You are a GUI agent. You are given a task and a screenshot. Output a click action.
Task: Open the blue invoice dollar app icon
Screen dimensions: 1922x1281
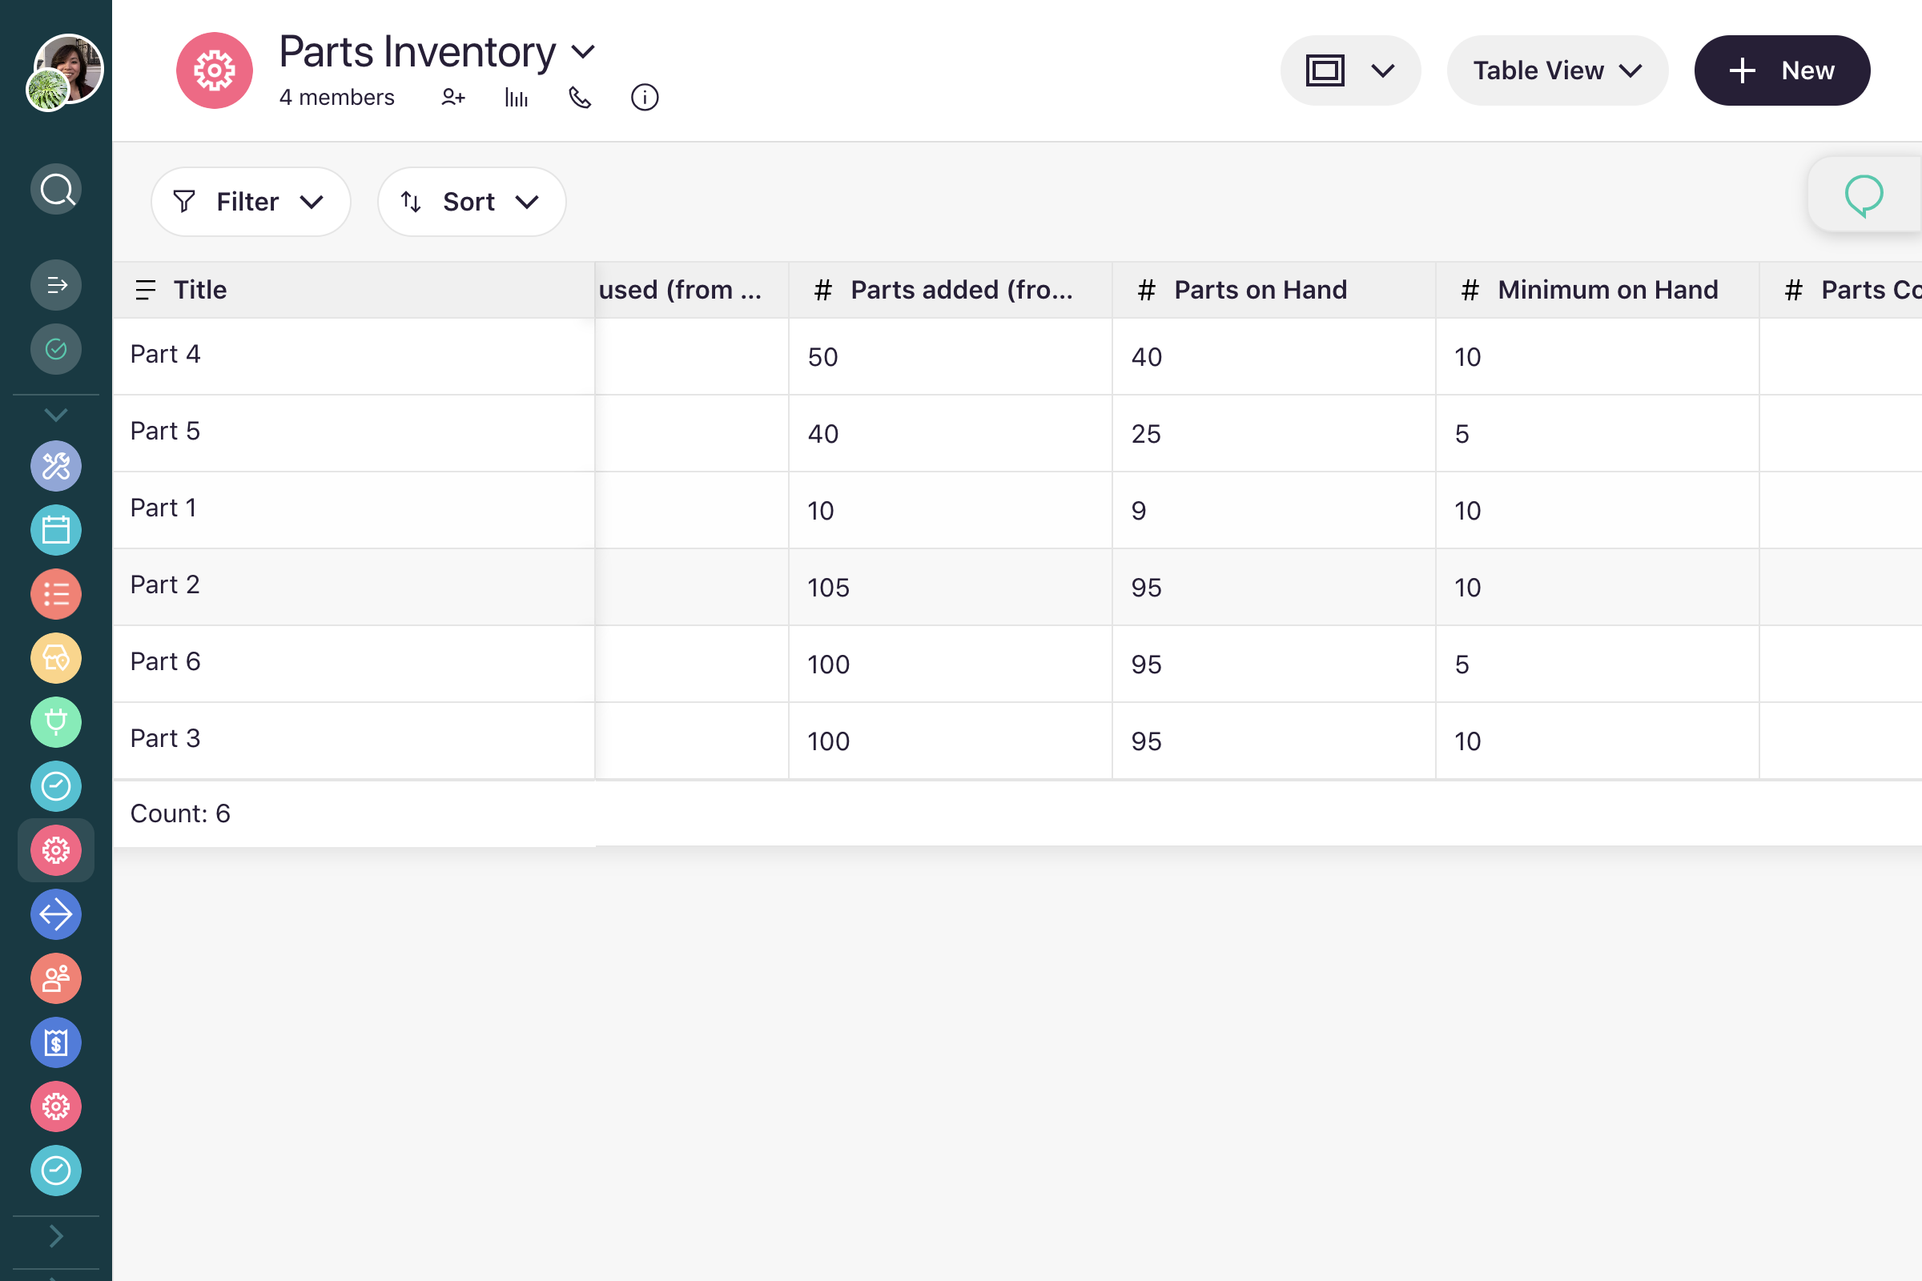(56, 1042)
